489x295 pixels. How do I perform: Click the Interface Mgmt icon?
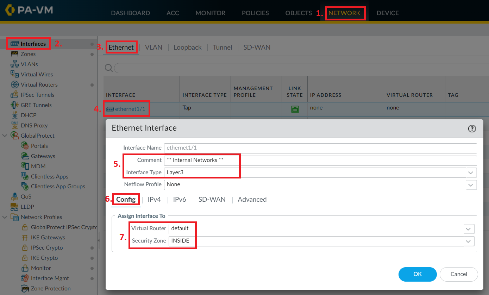tap(25, 278)
